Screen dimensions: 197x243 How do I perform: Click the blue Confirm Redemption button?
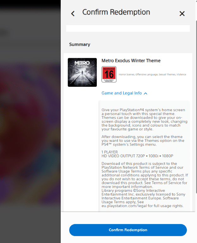click(x=128, y=230)
